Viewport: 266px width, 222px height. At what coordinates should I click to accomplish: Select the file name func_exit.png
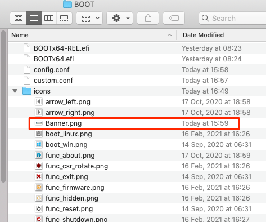click(x=67, y=177)
